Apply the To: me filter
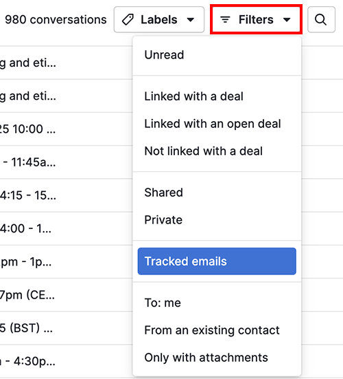The image size is (343, 379). 217,303
